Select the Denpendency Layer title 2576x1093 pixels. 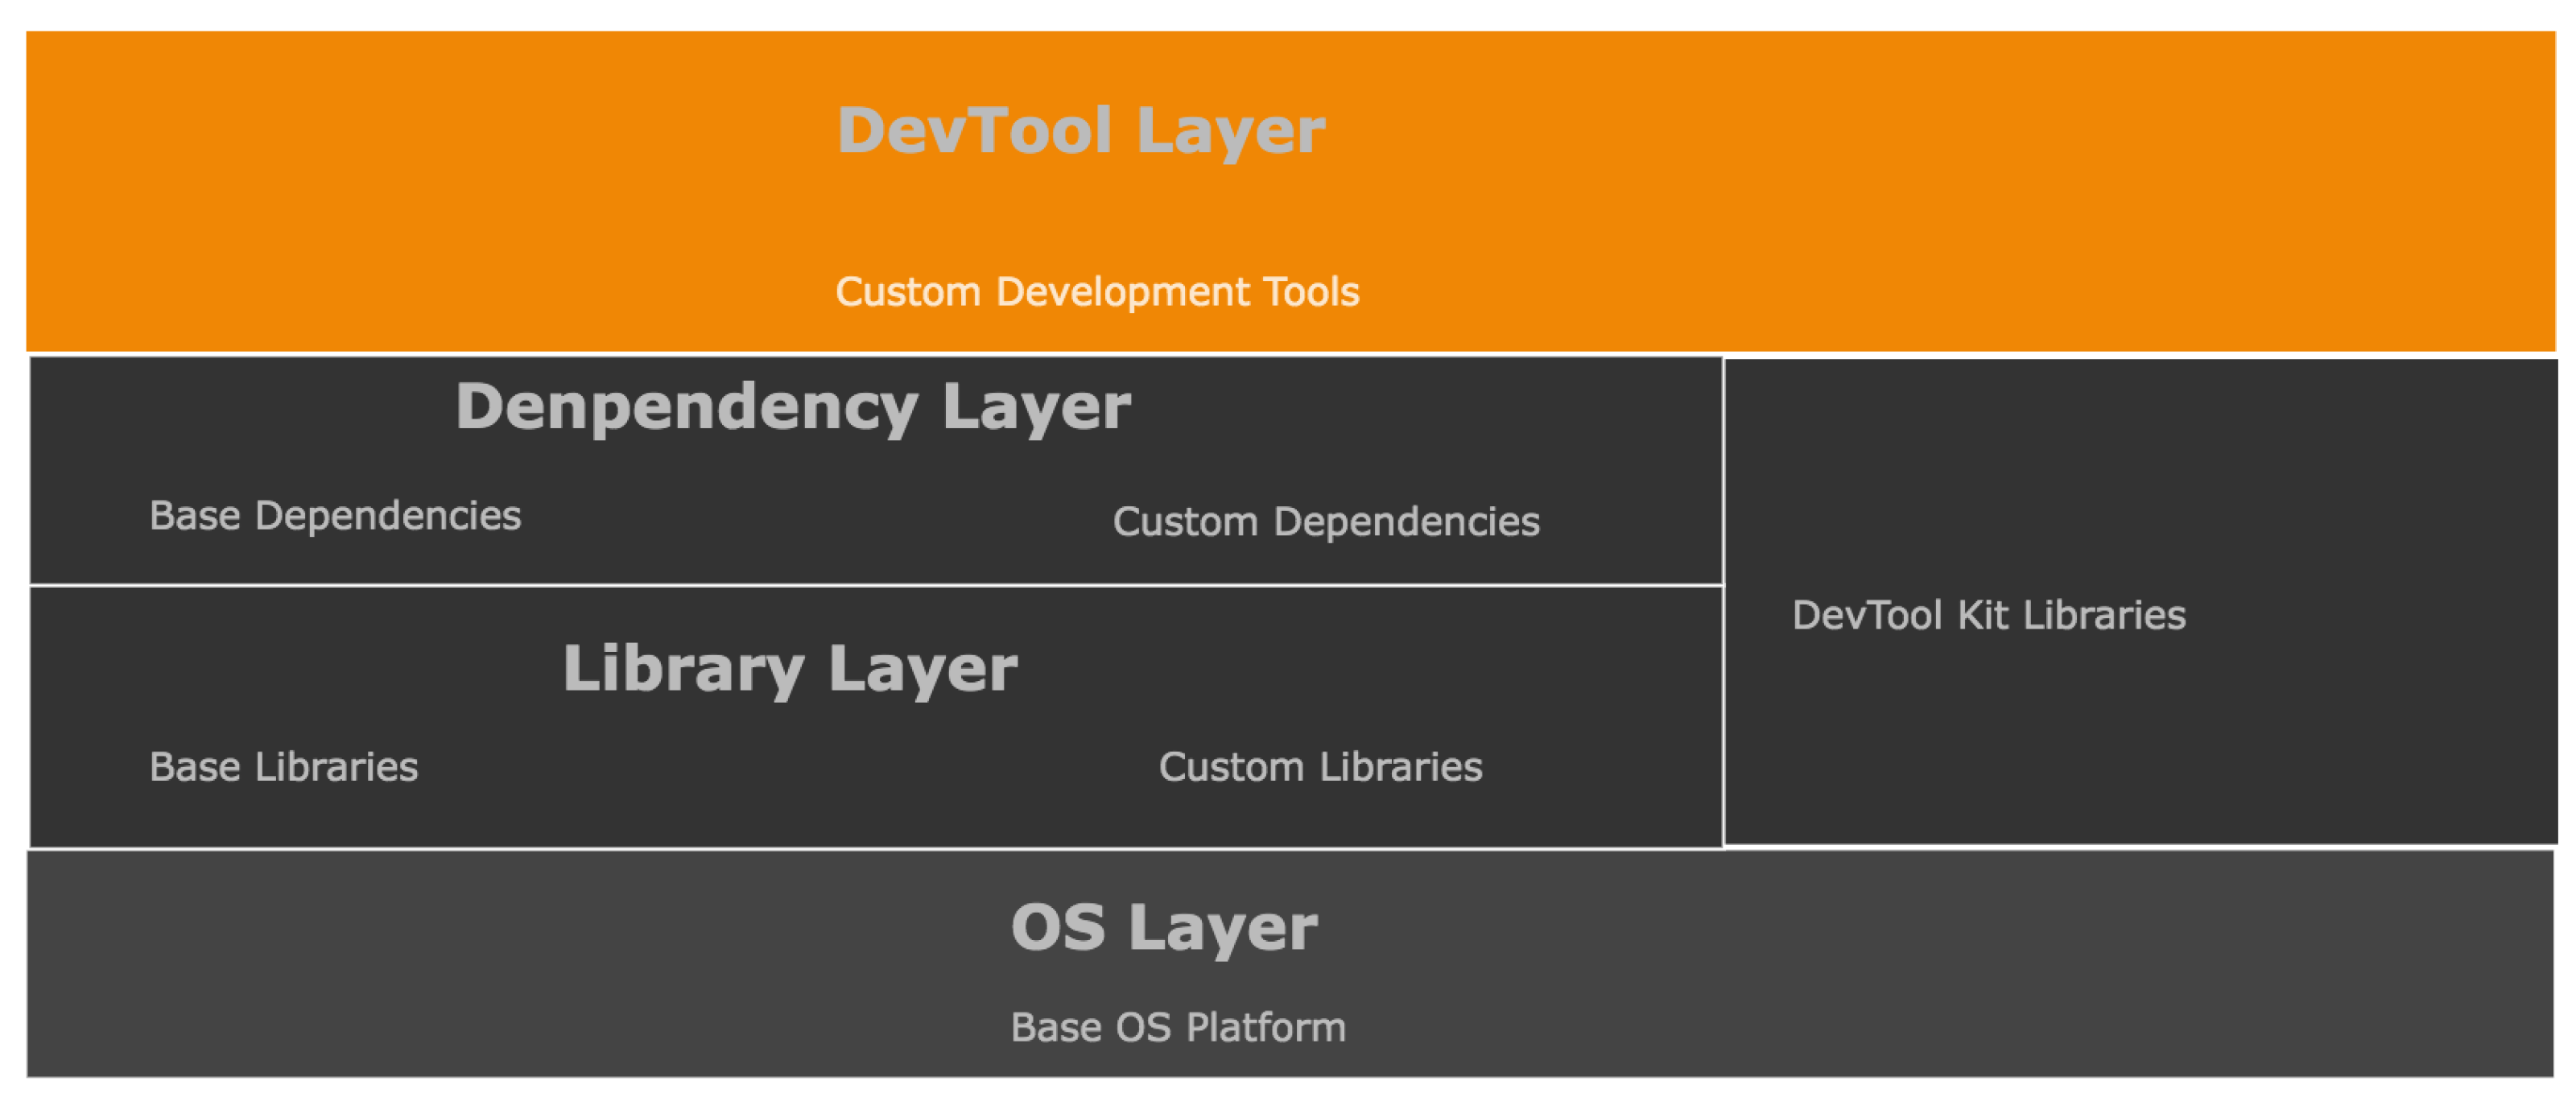pos(792,407)
